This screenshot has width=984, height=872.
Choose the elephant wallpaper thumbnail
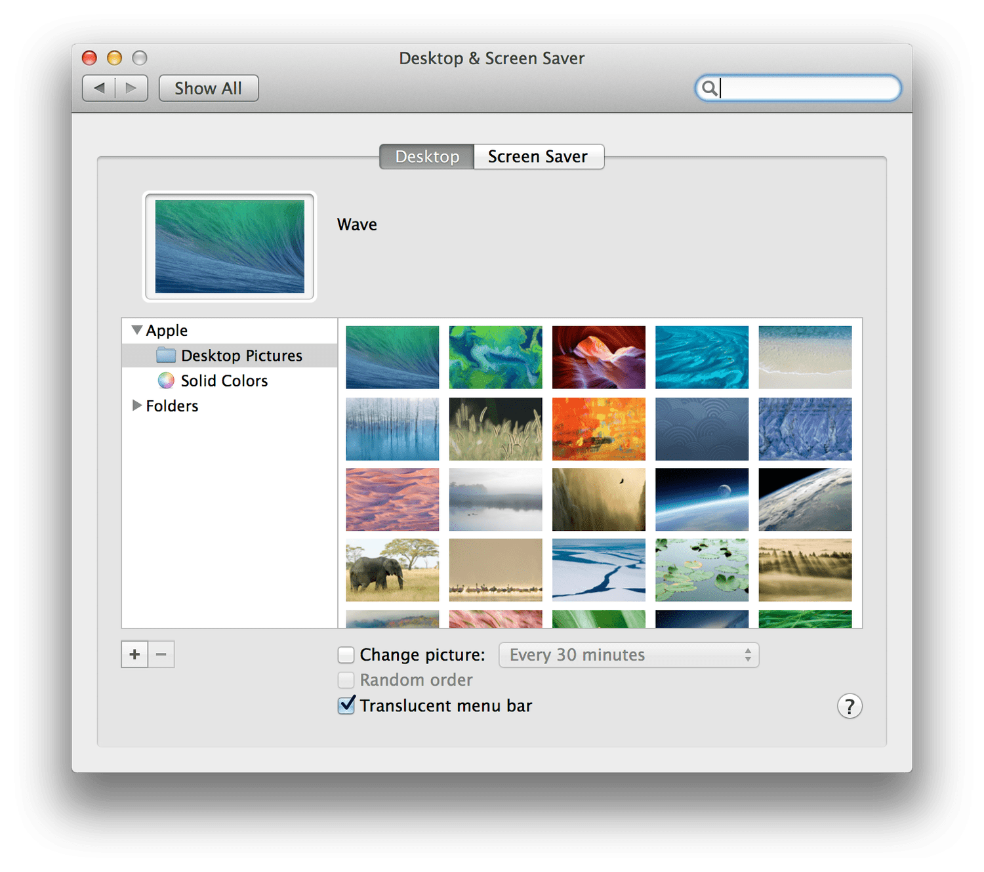coord(392,570)
